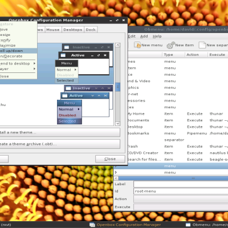Click the New item gear icon in Obmenu
The height and width of the screenshot is (228, 228).
(x=170, y=45)
